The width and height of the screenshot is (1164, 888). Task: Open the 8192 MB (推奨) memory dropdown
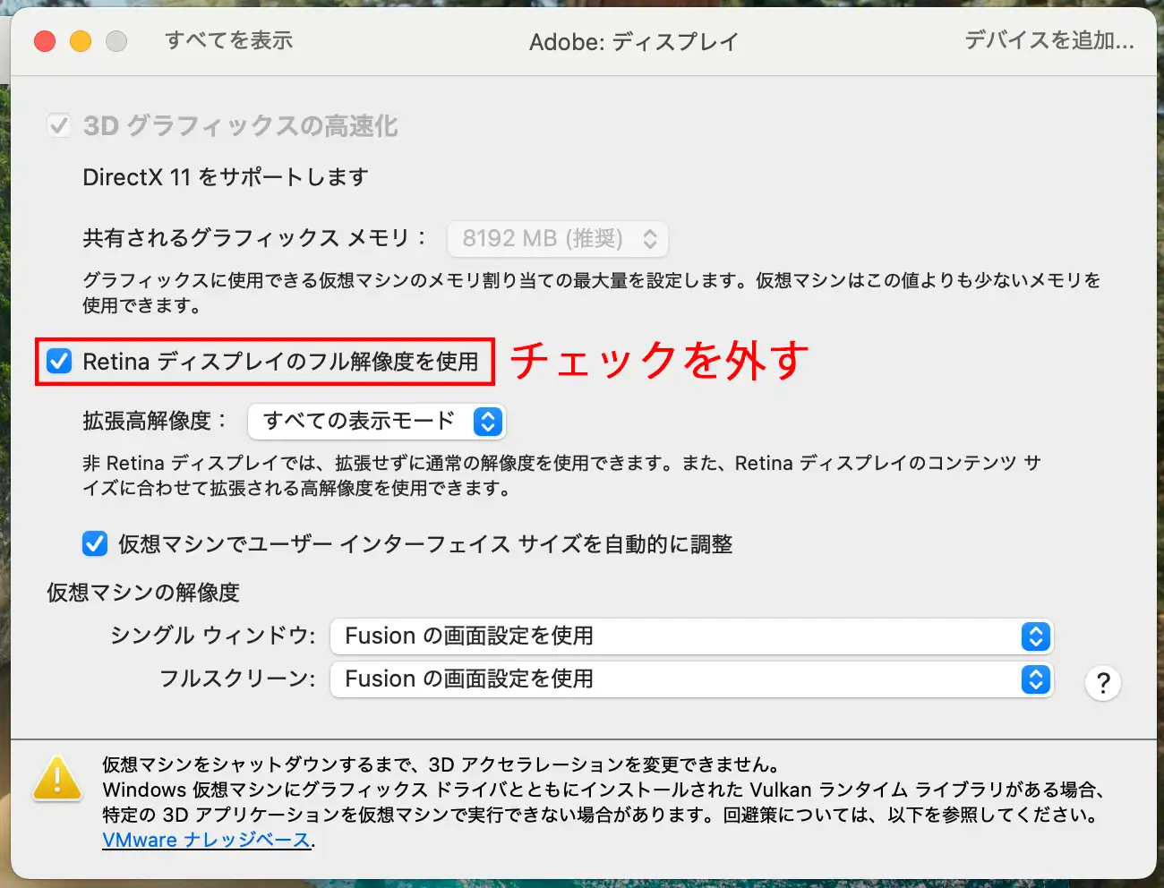(x=558, y=239)
